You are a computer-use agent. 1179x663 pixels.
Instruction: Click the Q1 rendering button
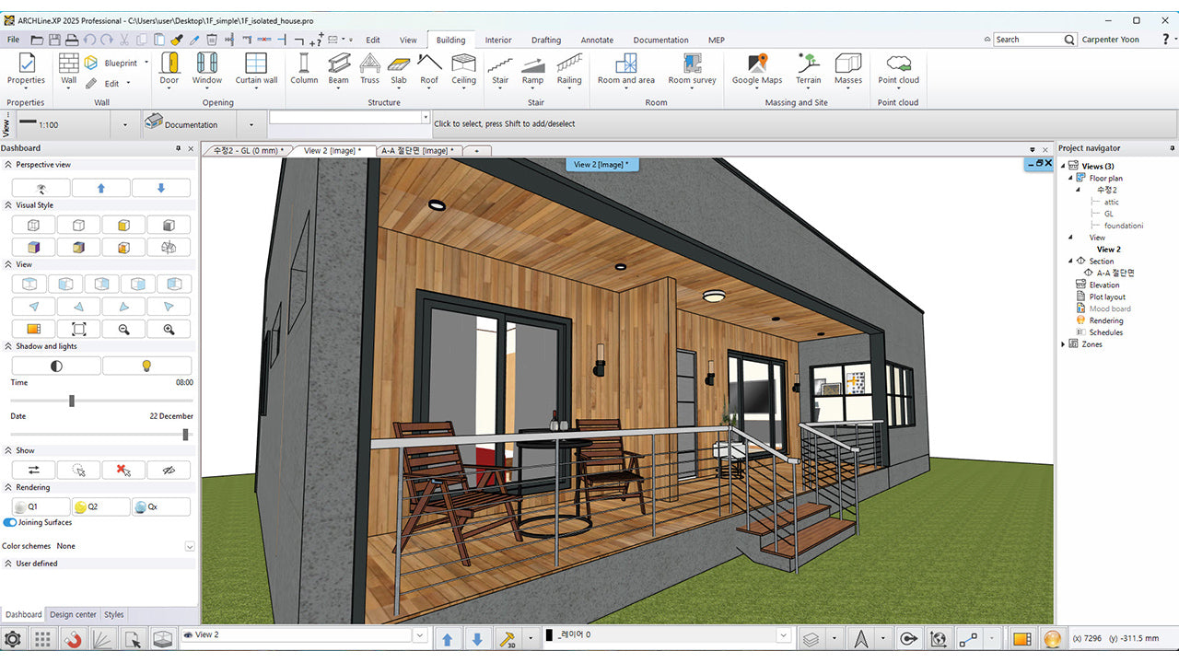coord(40,506)
